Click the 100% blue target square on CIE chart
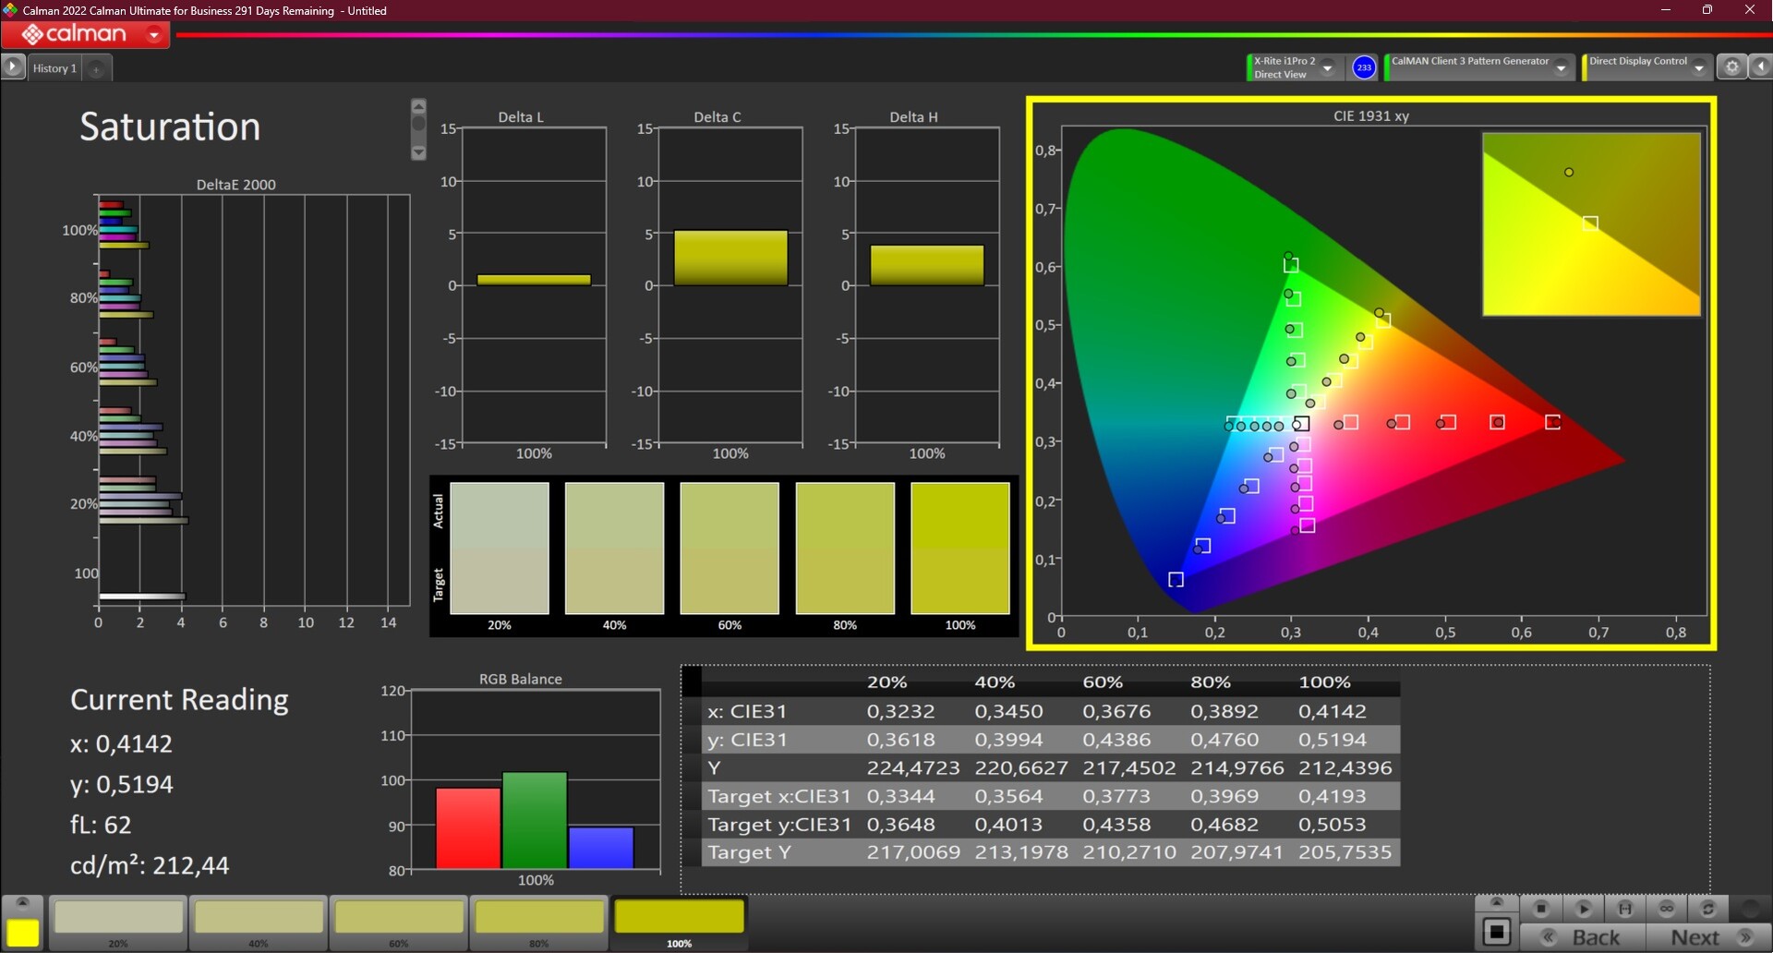This screenshot has width=1773, height=953. tap(1176, 580)
